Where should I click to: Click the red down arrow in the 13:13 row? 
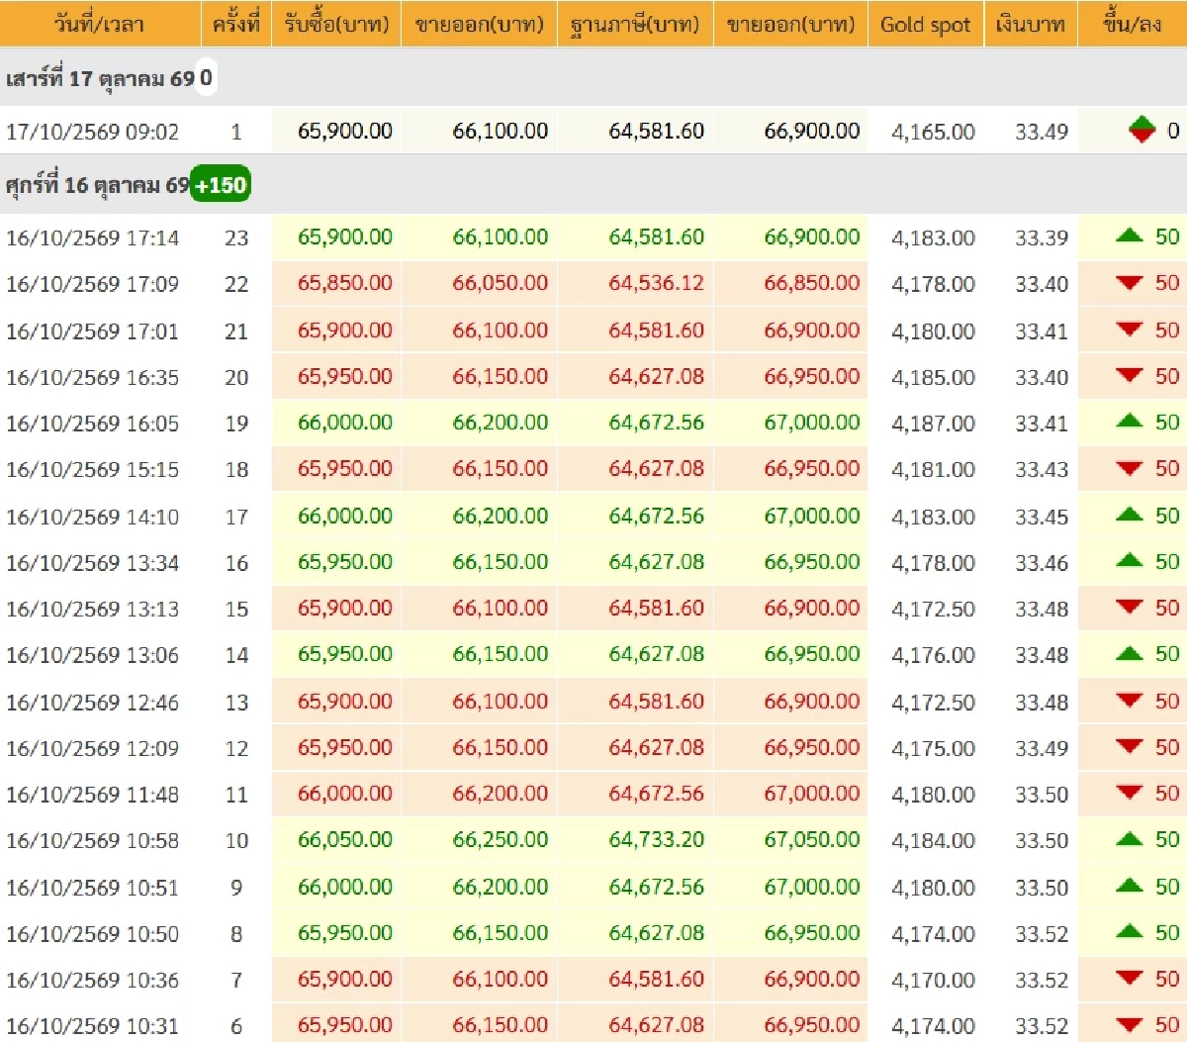point(1129,607)
